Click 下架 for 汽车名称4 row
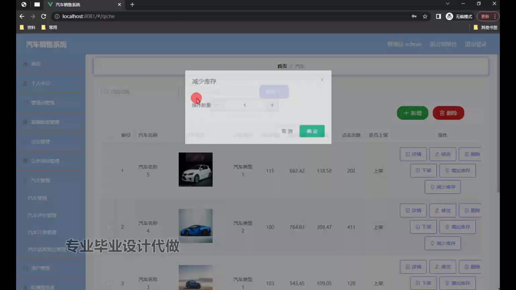 (423, 227)
